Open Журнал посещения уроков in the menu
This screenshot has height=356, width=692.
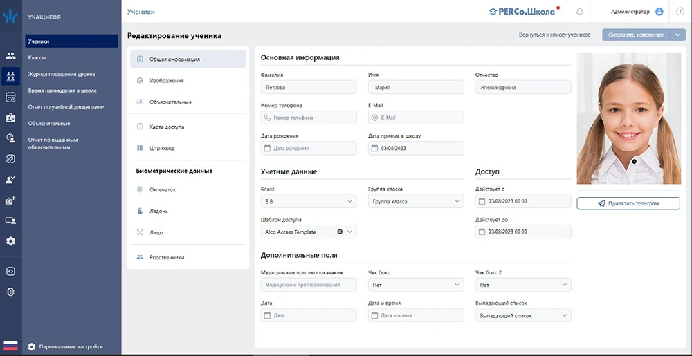[x=62, y=74]
